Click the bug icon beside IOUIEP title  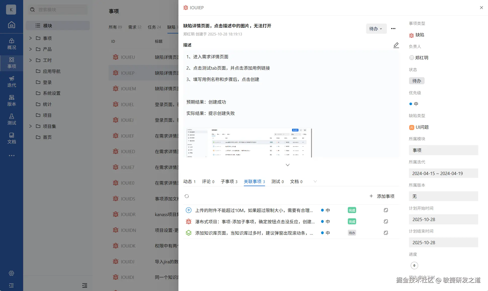[x=185, y=8]
